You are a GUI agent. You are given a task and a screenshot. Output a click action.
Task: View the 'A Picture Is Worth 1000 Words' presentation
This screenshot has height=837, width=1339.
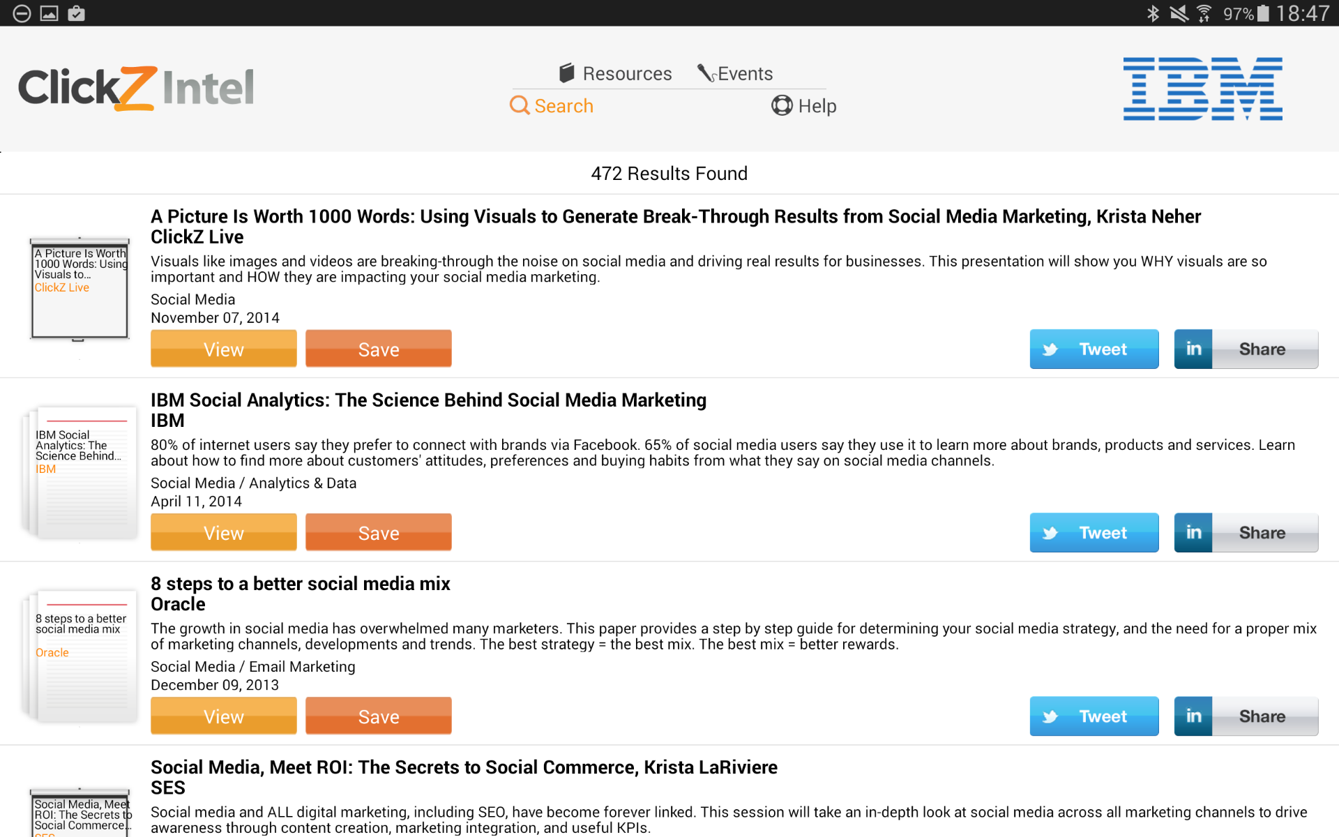[x=223, y=349]
